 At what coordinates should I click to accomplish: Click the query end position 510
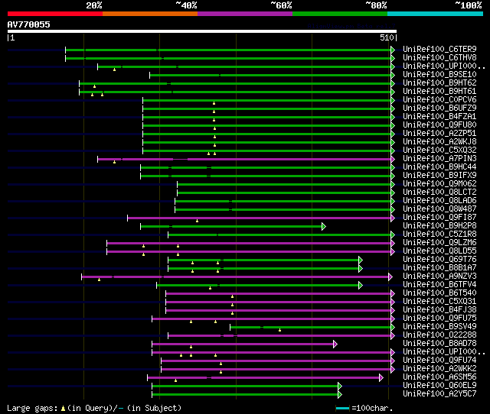coord(387,37)
